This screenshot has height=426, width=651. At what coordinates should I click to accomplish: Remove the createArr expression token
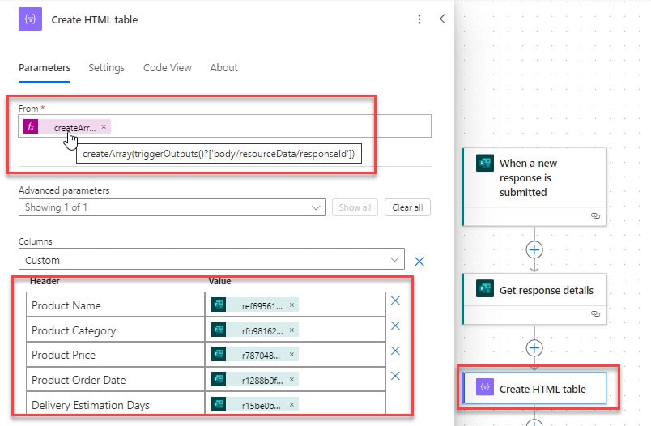pyautogui.click(x=104, y=126)
